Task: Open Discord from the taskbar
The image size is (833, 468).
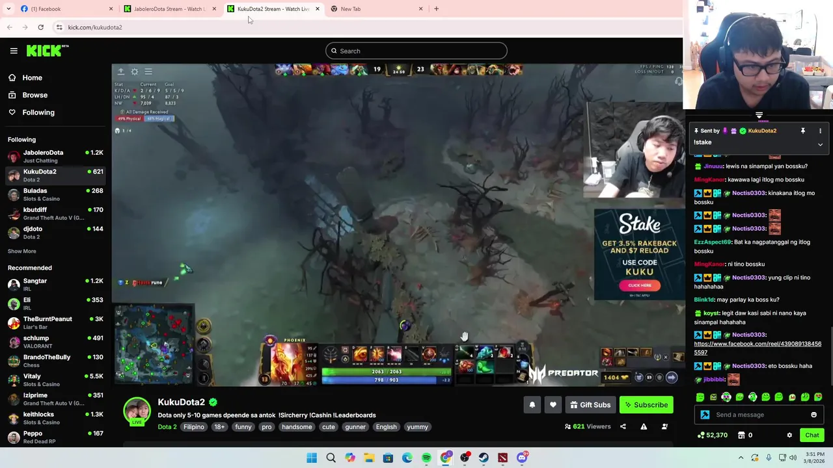Action: tap(522, 458)
